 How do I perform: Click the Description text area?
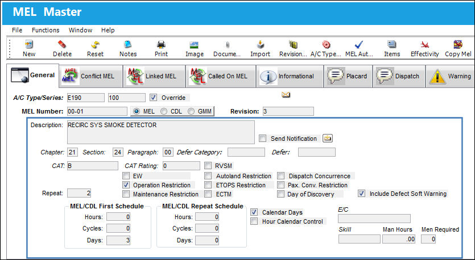point(161,132)
